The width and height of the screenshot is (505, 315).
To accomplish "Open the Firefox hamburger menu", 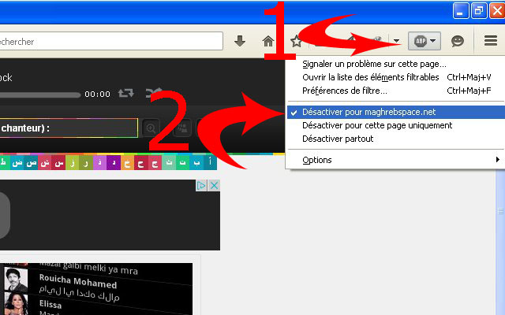I will [x=491, y=41].
